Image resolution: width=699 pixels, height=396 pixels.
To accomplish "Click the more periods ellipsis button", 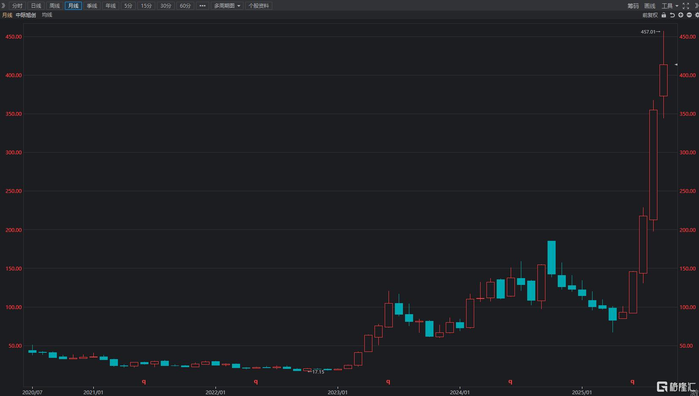I will [x=202, y=6].
